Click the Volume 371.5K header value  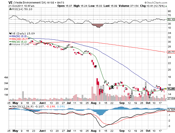tap(129, 6)
